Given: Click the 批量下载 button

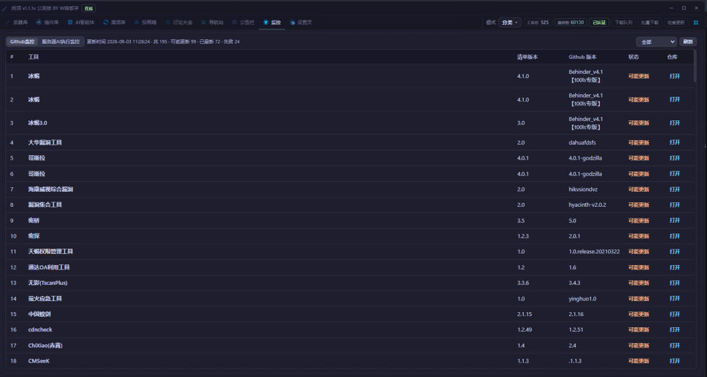Looking at the screenshot, I should pyautogui.click(x=650, y=22).
